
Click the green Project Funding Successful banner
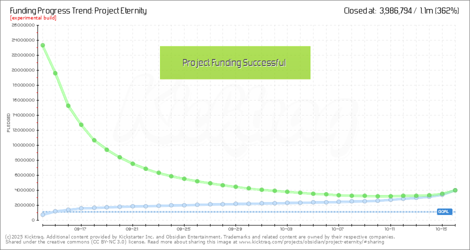235,63
